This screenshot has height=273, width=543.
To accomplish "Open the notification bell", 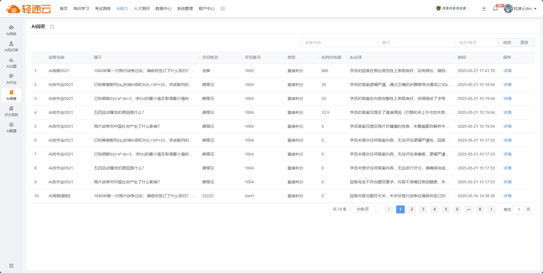I will pos(495,9).
